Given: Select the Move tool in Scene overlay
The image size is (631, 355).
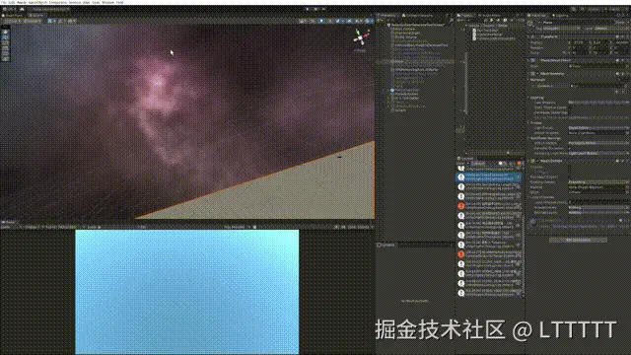Looking at the screenshot, I should [x=5, y=36].
